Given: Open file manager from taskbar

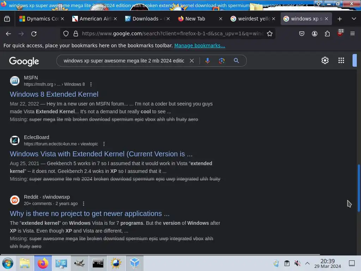Looking at the screenshot, I should click(x=24, y=263).
